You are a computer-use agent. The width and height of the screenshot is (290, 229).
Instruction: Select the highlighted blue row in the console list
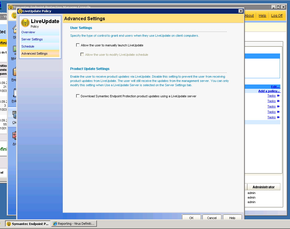(262, 56)
